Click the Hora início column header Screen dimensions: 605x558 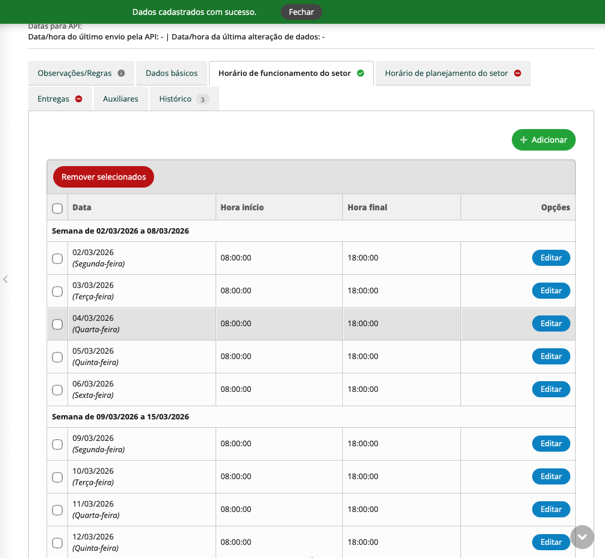point(242,208)
